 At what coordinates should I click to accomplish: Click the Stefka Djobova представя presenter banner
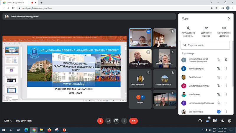coord(89,17)
